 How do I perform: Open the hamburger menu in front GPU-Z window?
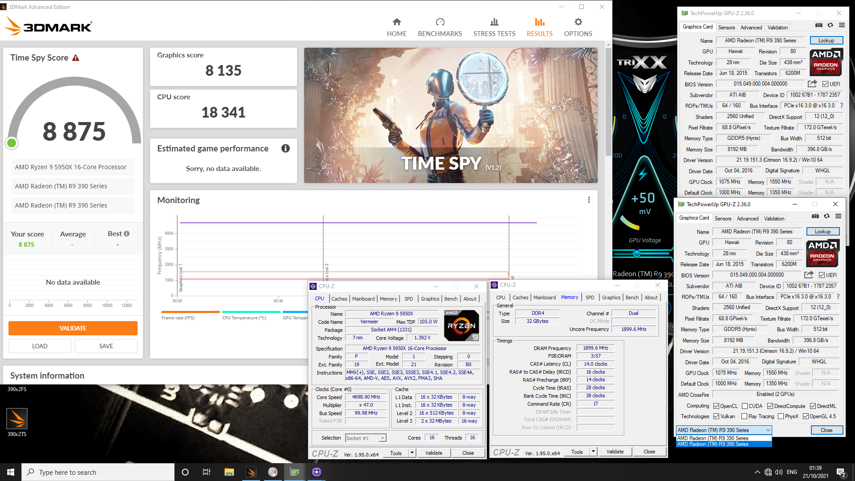pos(838,216)
